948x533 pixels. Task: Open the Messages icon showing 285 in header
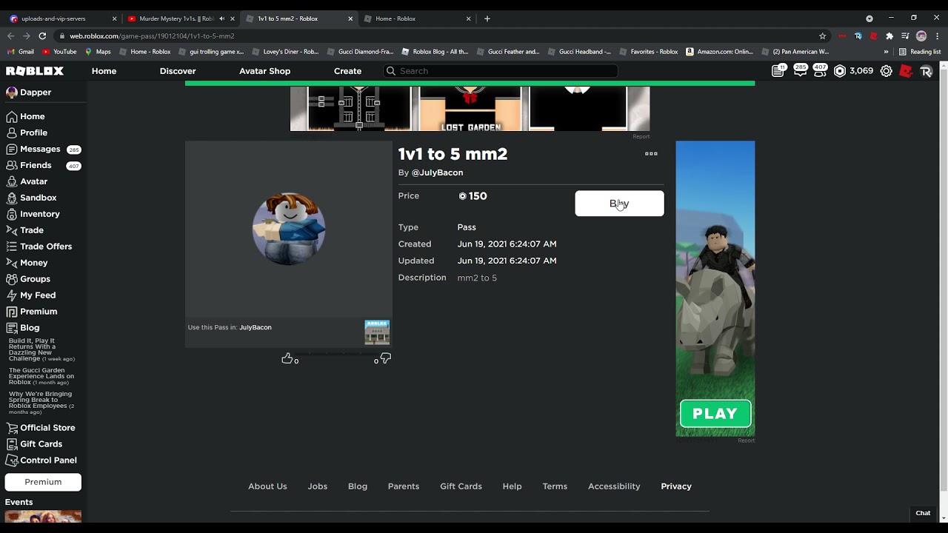tap(800, 71)
